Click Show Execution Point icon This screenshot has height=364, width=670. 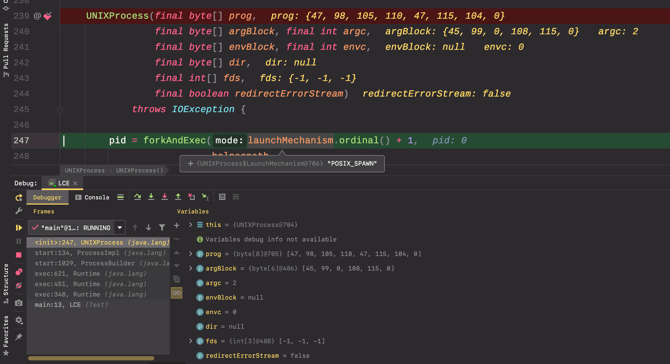(120, 197)
